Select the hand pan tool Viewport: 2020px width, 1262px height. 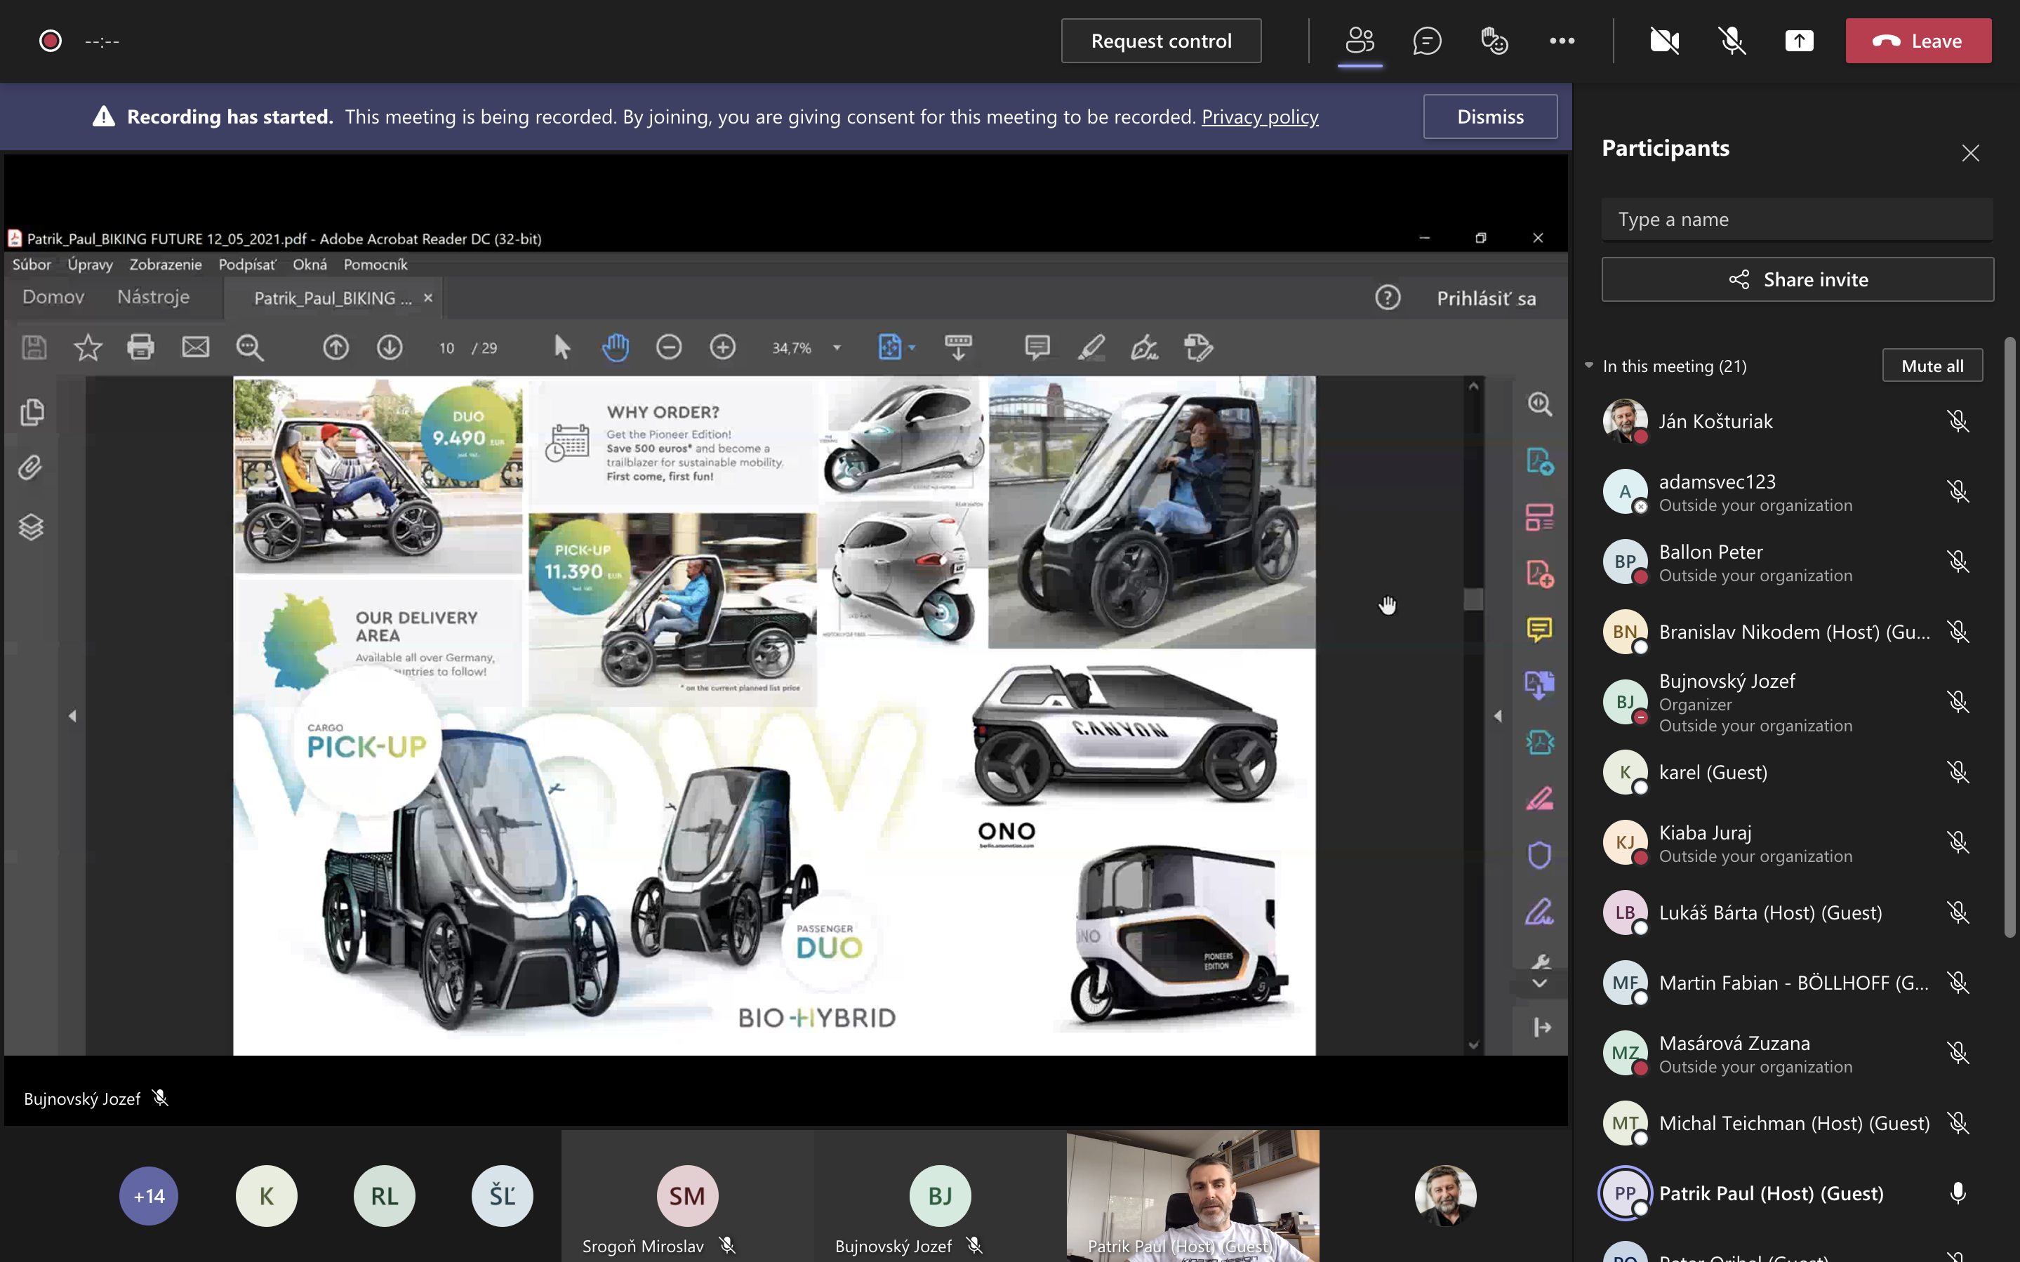tap(616, 347)
